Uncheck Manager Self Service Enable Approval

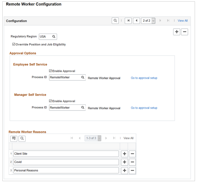coord(50,101)
